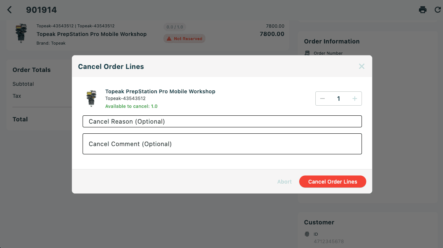Click the unit price 7800.00 above the total
The image size is (443, 248).
[x=275, y=26]
